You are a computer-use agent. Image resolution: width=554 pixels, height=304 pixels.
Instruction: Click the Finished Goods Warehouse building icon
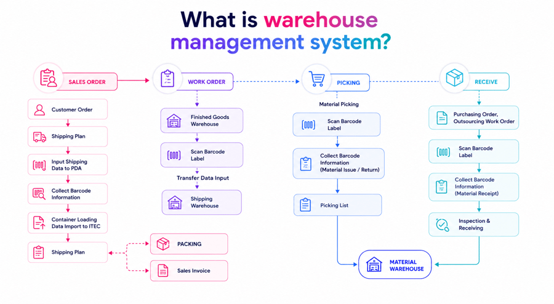[x=174, y=121]
